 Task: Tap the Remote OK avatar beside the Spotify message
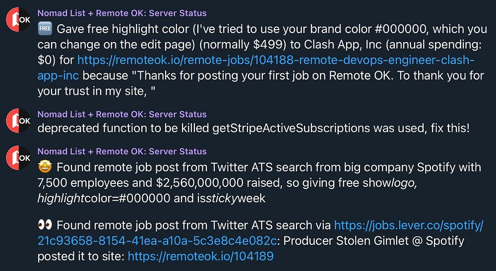click(x=18, y=158)
